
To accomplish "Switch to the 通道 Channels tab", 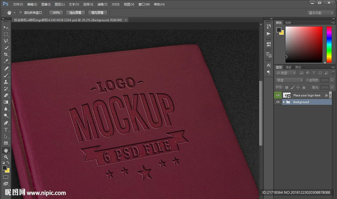I will click(x=289, y=67).
